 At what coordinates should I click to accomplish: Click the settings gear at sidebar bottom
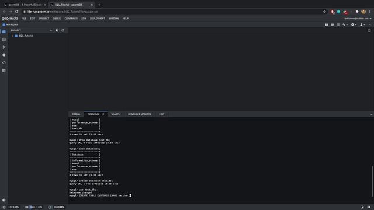click(x=4, y=200)
